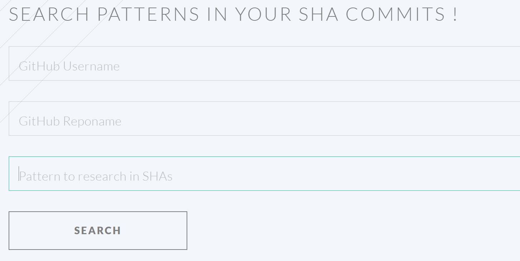Click 'SEARCH PATTERNS' title text
This screenshot has width=520, height=261.
coord(104,14)
